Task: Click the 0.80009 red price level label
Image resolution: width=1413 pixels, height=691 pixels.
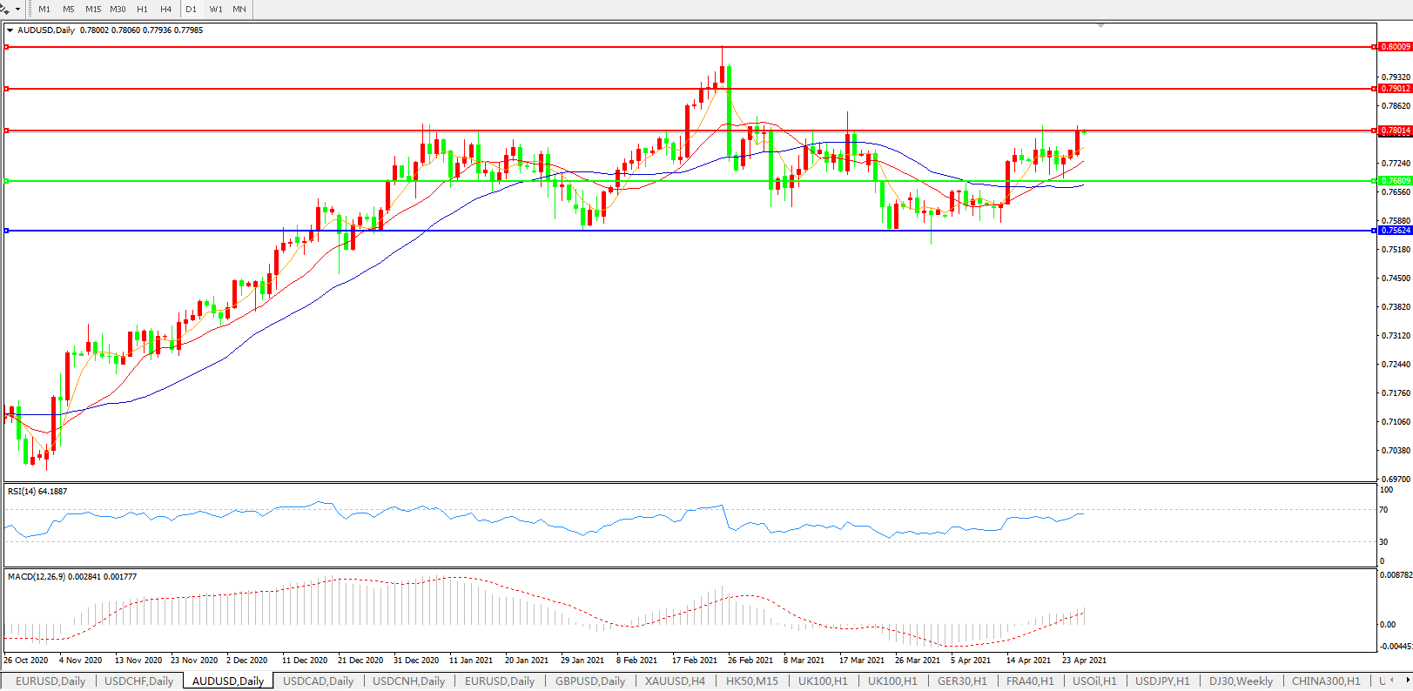Action: (1395, 47)
